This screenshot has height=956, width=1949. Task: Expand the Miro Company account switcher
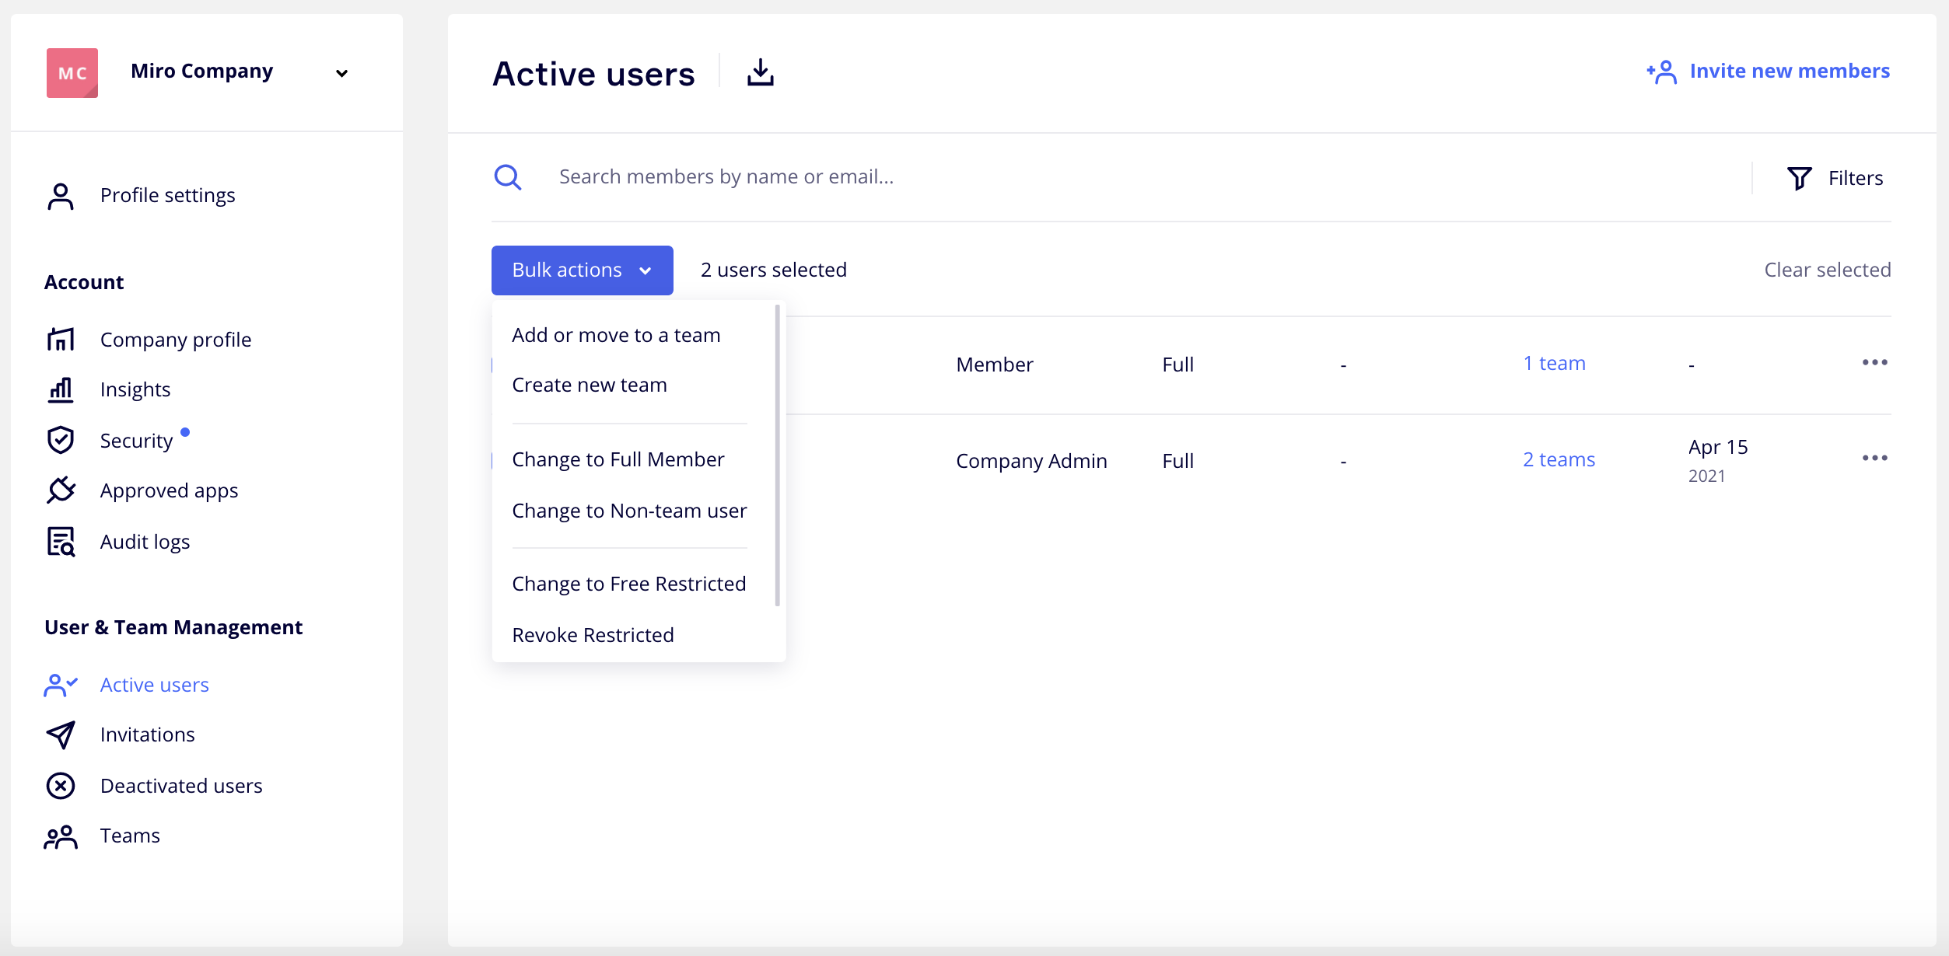(342, 72)
